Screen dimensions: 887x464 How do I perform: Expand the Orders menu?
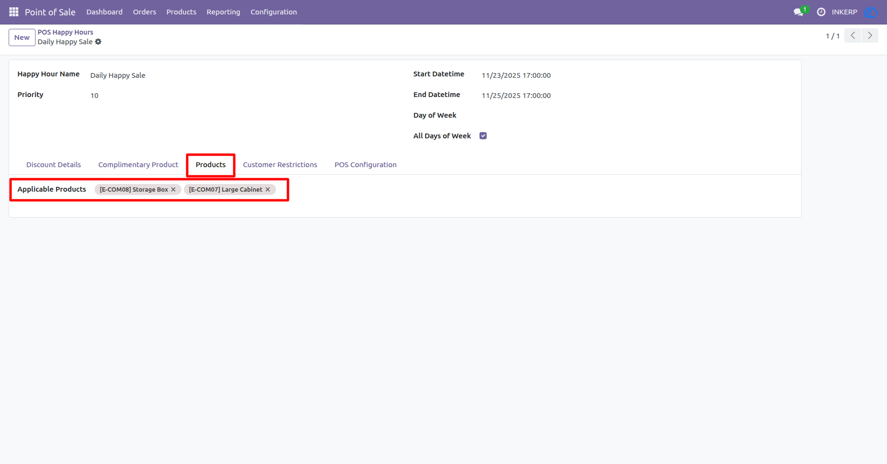(144, 12)
